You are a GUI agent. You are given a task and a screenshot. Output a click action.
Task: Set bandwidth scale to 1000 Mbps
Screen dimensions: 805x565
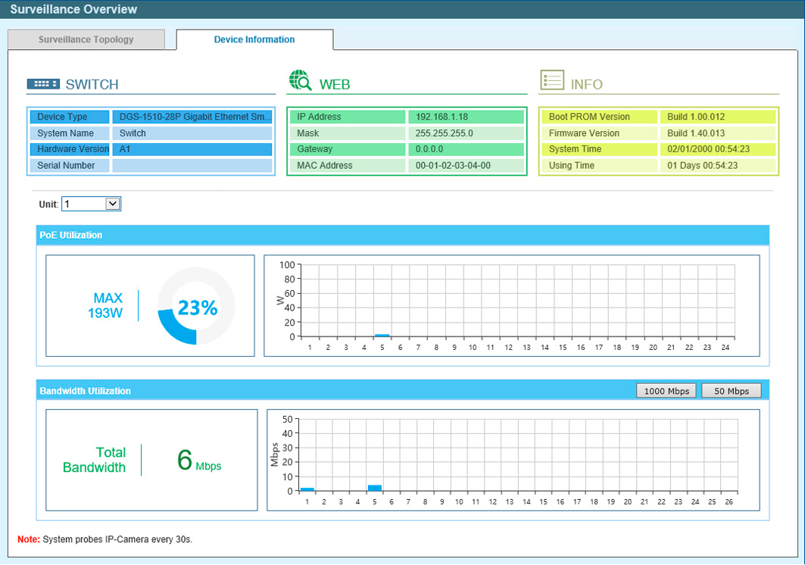666,391
